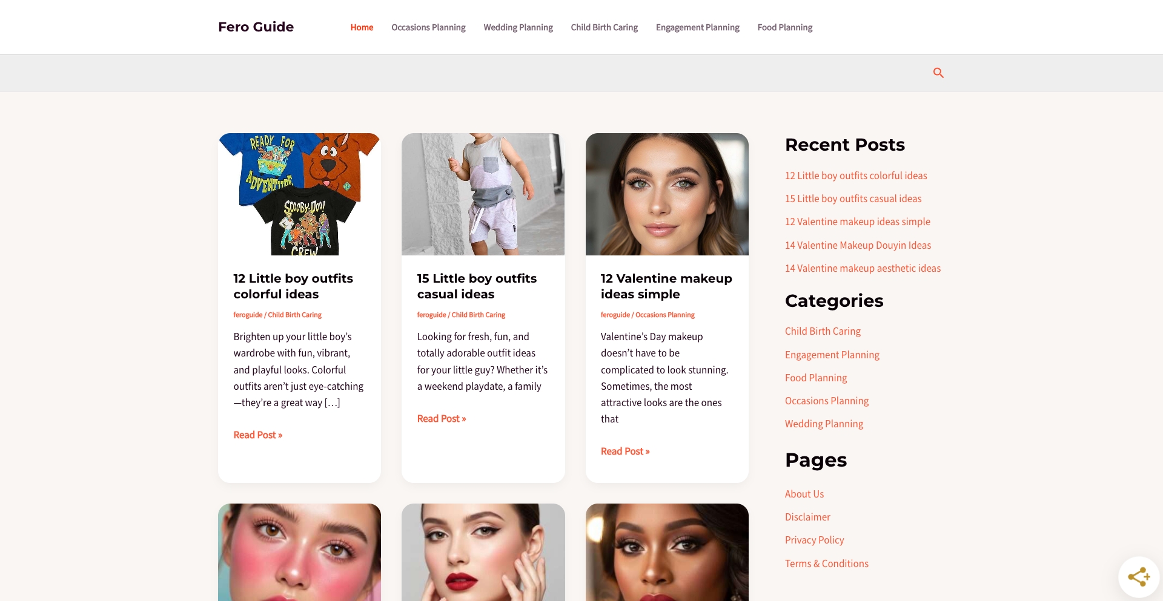This screenshot has width=1163, height=601.
Task: View the Privacy Policy page
Action: (814, 539)
